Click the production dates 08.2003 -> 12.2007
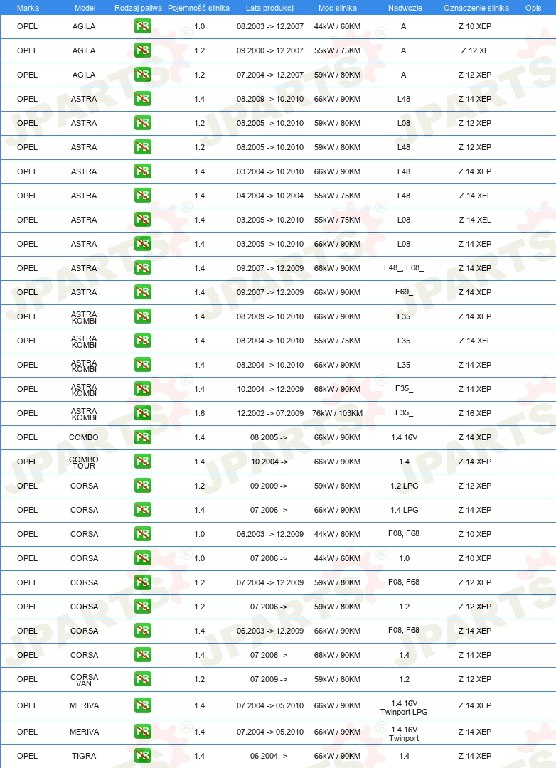The image size is (556, 768). 270,26
